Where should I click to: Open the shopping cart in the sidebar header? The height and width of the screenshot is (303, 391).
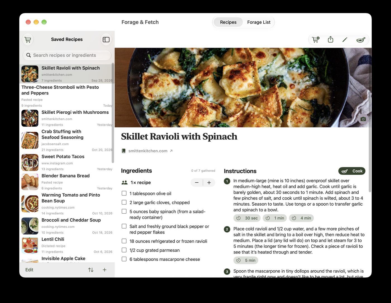point(28,40)
